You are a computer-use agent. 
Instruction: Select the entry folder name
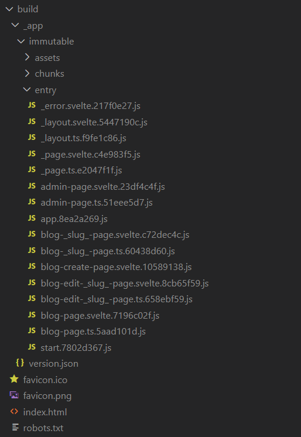(x=46, y=90)
